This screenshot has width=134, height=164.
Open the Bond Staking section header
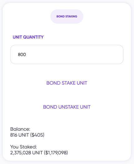tap(67, 16)
